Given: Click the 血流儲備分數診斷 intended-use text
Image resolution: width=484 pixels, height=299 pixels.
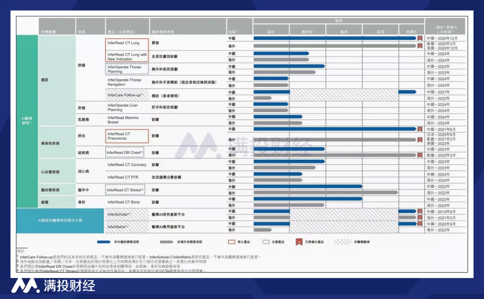Looking at the screenshot, I should click(x=166, y=177).
